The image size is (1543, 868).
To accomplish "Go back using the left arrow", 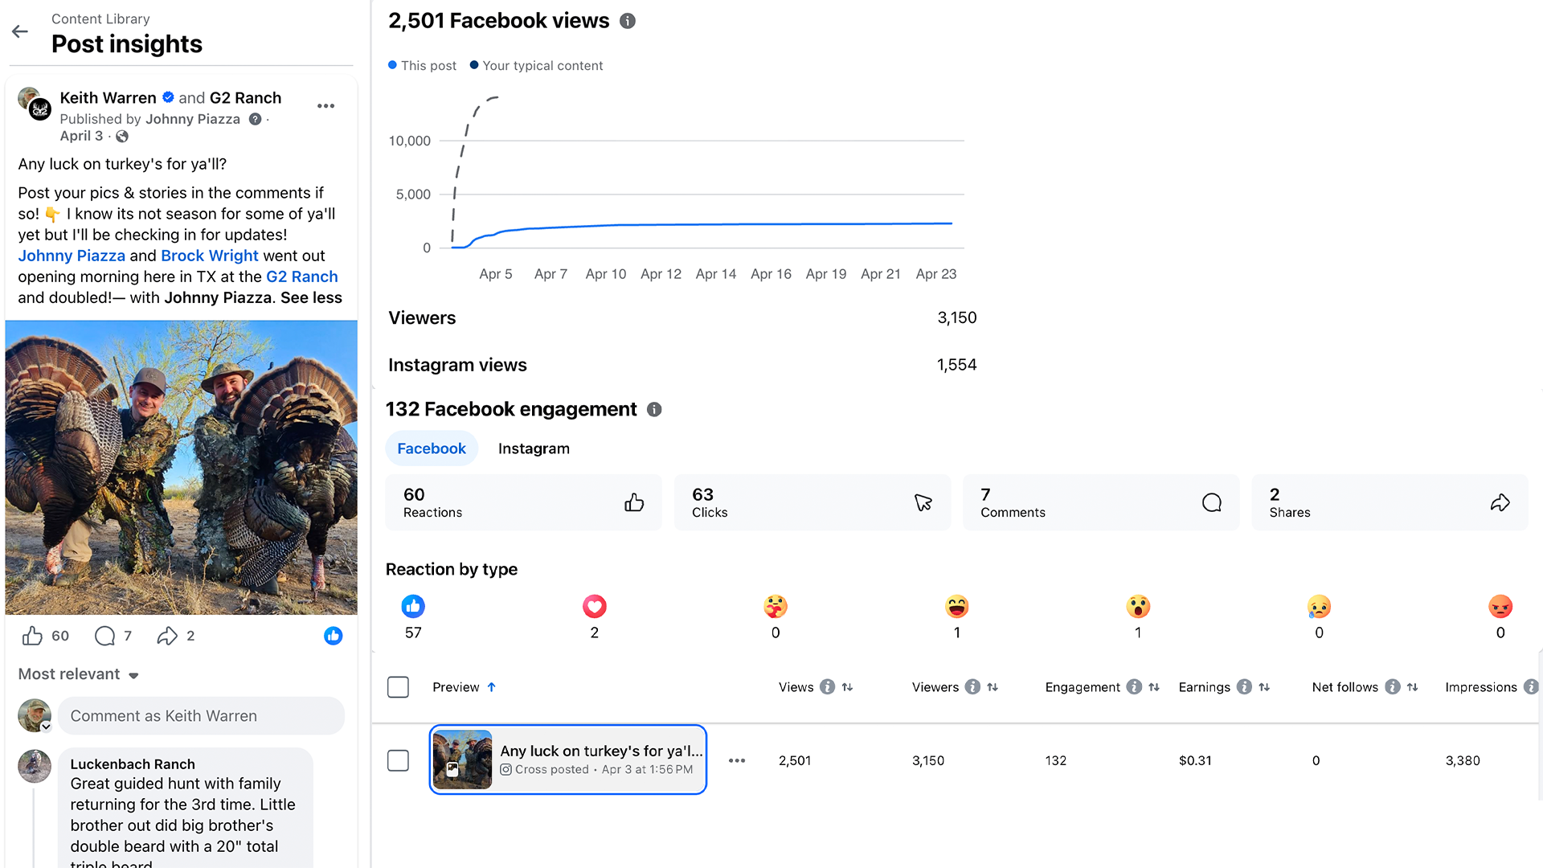I will pyautogui.click(x=20, y=32).
